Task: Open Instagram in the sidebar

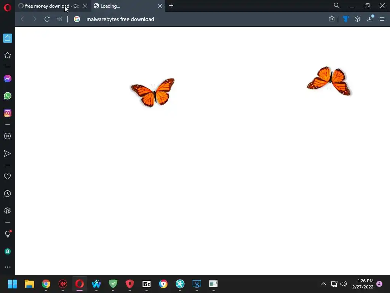Action: (8, 113)
